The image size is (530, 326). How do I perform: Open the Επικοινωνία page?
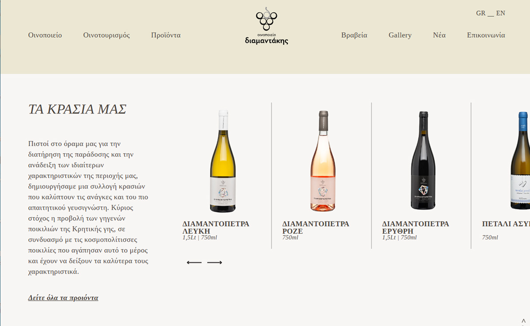pyautogui.click(x=486, y=35)
